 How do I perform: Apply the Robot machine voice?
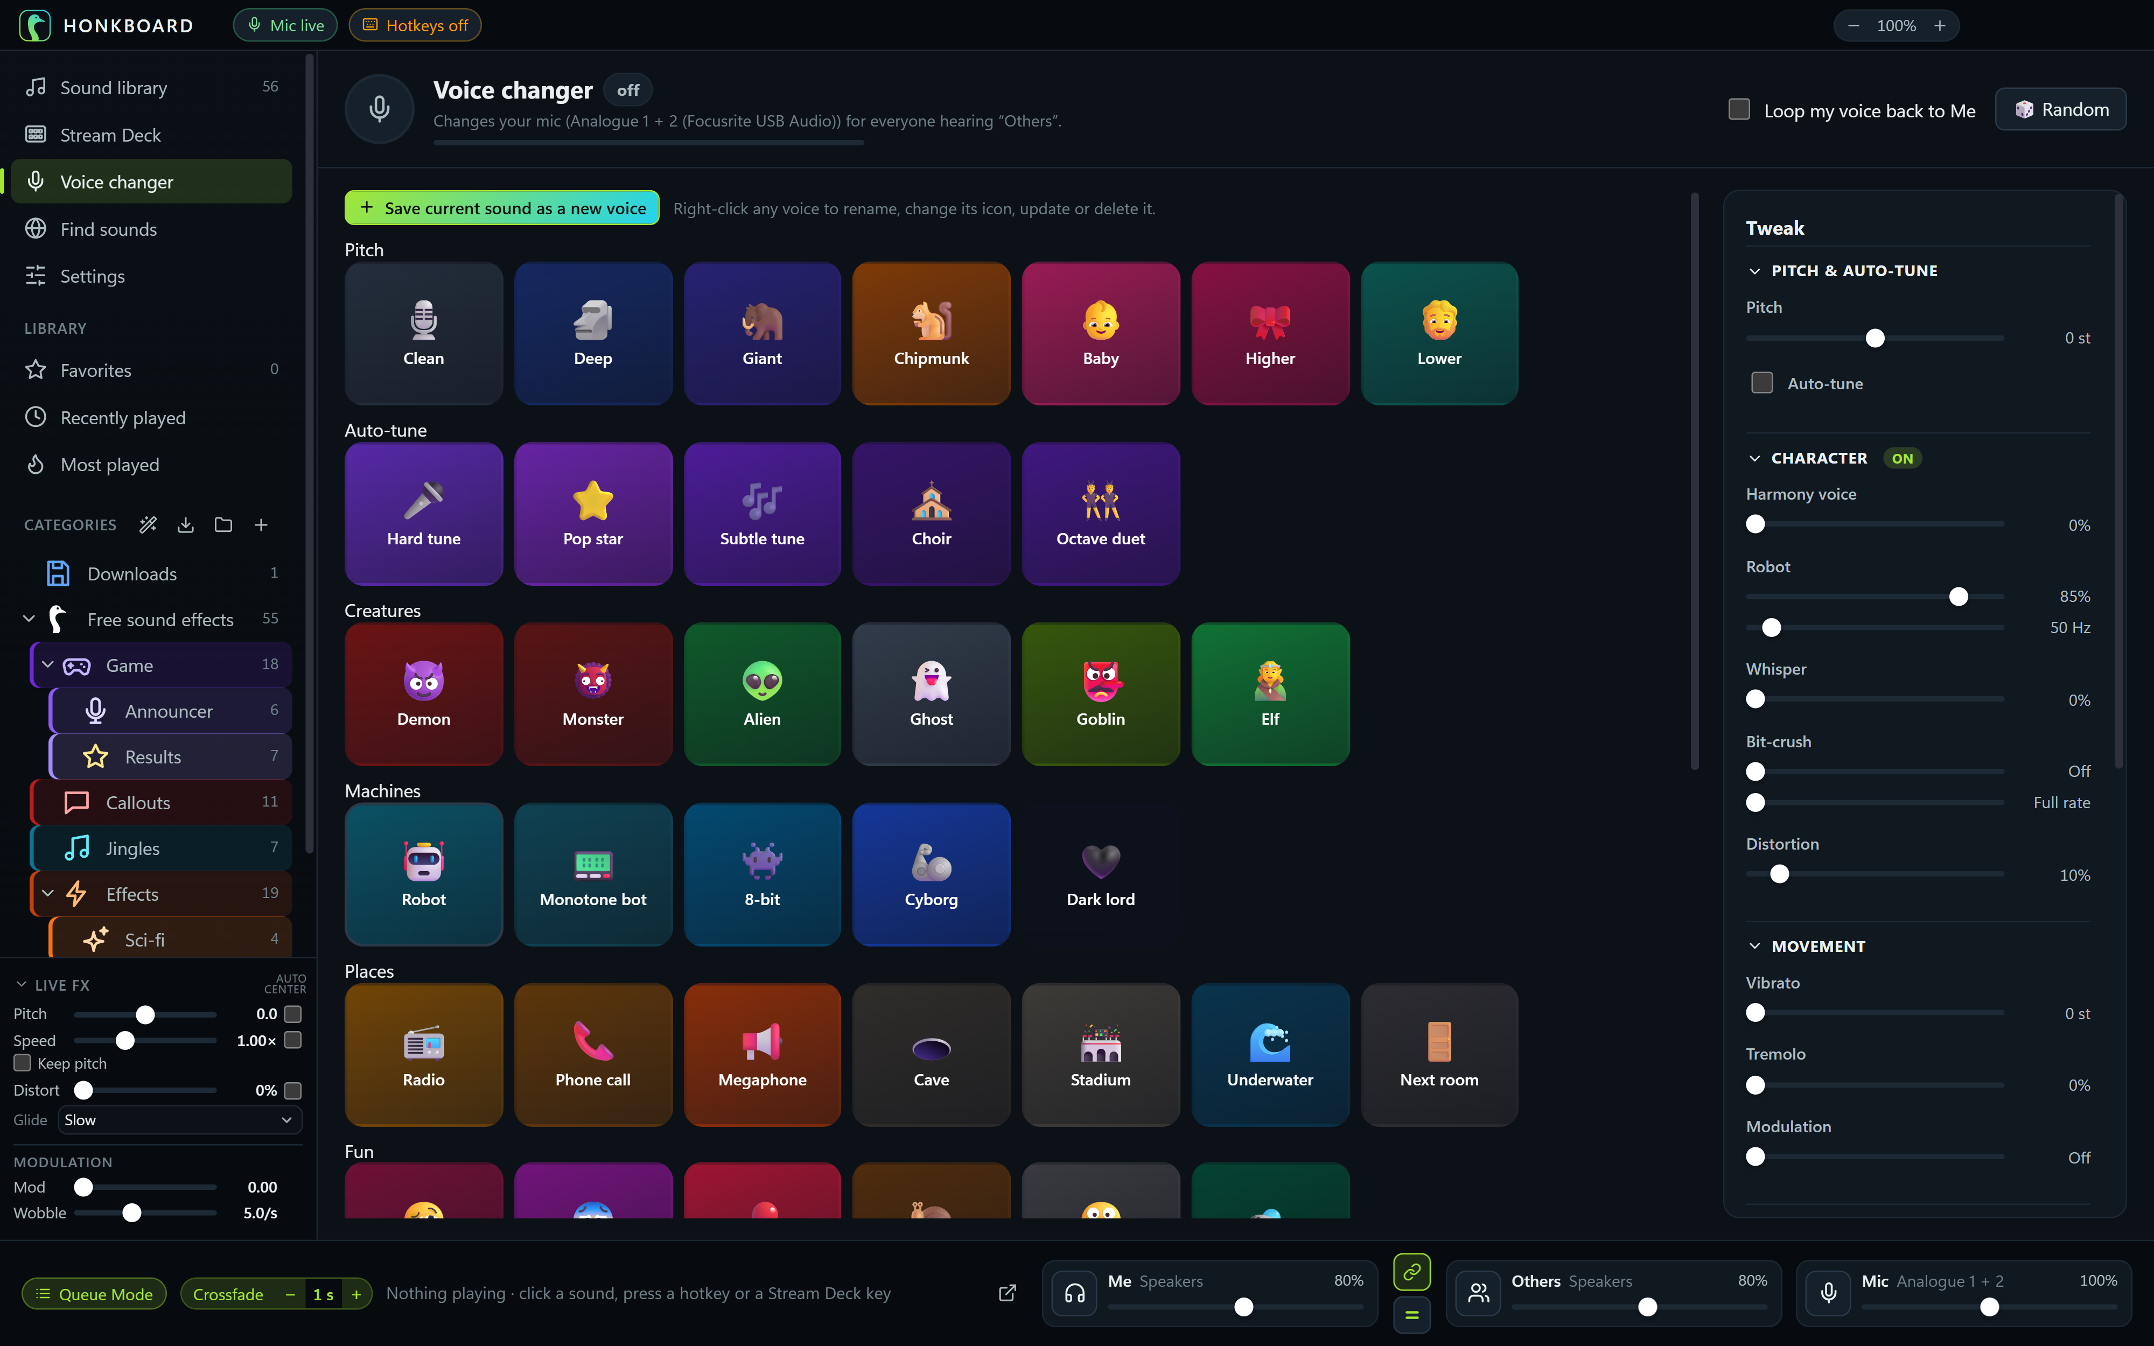(424, 874)
